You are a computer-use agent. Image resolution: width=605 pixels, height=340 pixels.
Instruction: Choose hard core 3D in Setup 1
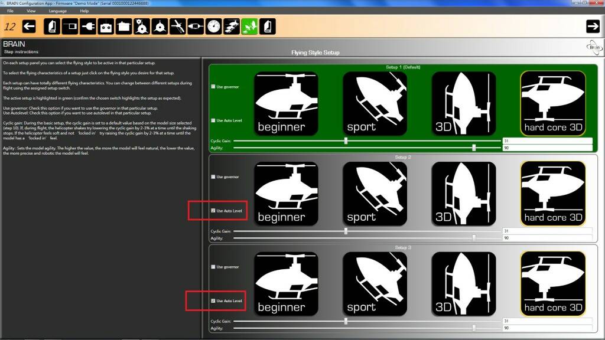pyautogui.click(x=553, y=103)
